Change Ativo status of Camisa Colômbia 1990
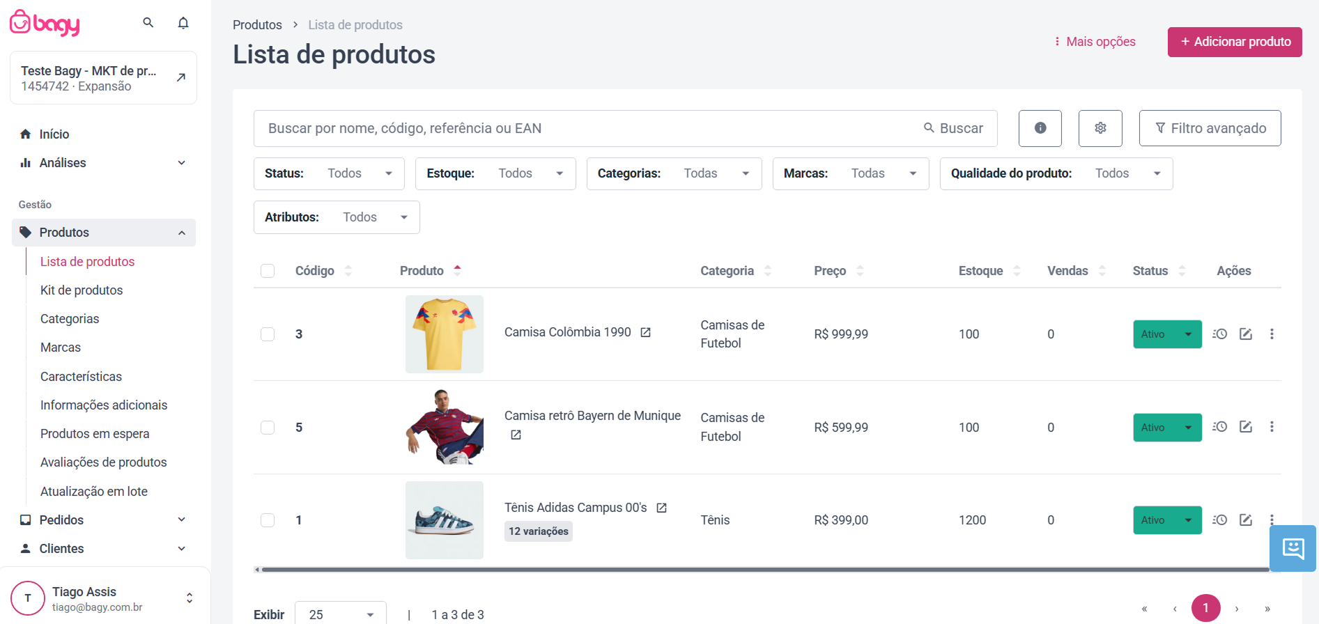The width and height of the screenshot is (1319, 624). [1167, 334]
